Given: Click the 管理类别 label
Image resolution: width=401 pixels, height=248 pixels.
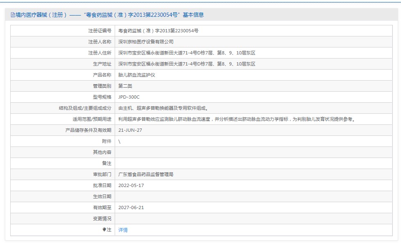Looking at the screenshot, I should [x=102, y=86].
